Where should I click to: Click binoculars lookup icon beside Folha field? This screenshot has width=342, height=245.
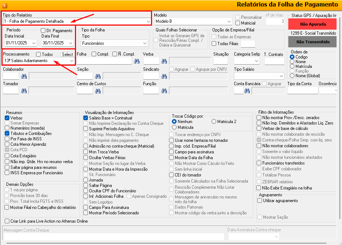pos(137,61)
